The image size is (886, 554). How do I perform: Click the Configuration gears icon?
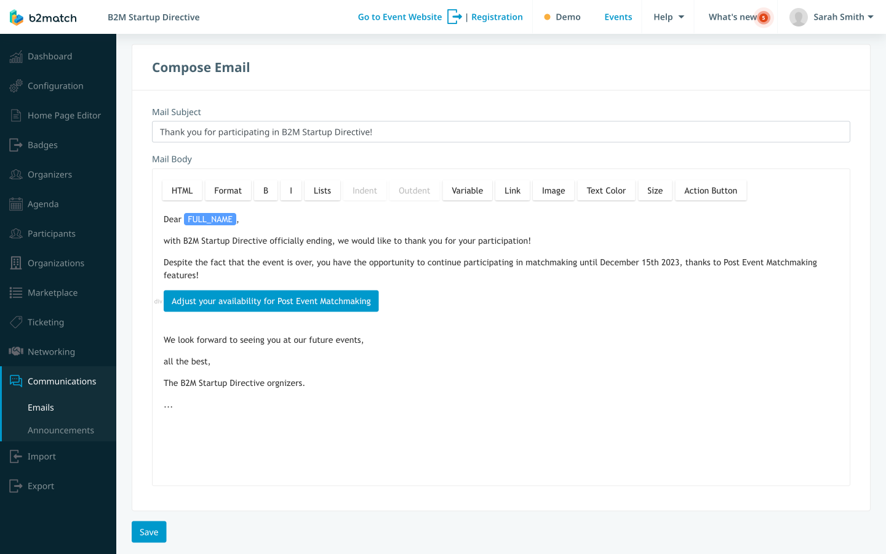tap(16, 86)
